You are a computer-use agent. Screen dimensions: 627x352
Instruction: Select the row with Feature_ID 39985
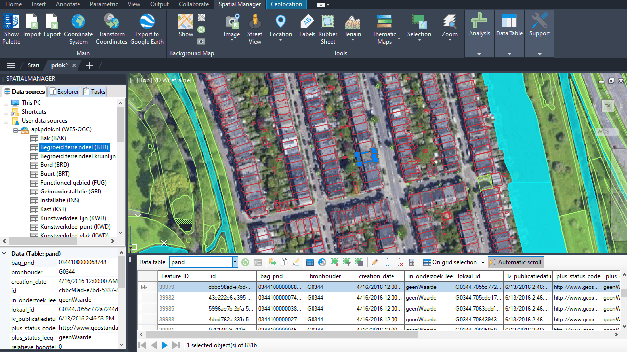378,309
